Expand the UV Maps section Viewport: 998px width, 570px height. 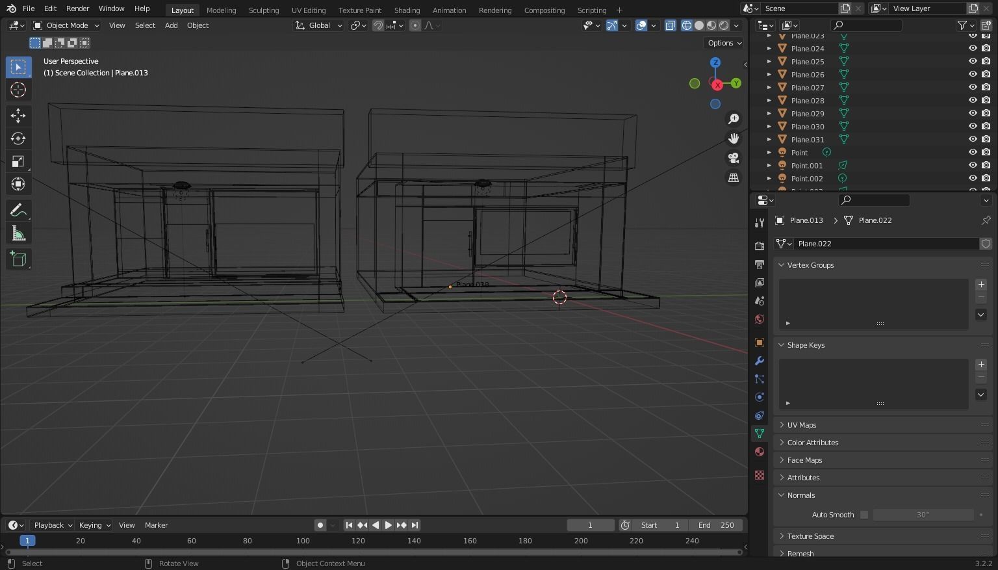(801, 424)
